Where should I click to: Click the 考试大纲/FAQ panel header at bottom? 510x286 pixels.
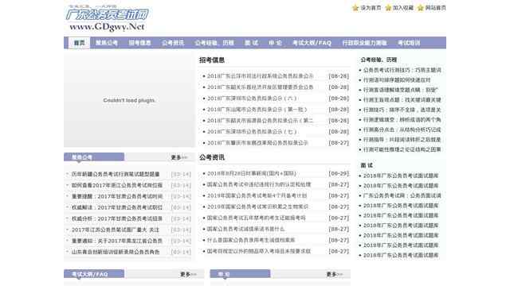click(x=94, y=274)
